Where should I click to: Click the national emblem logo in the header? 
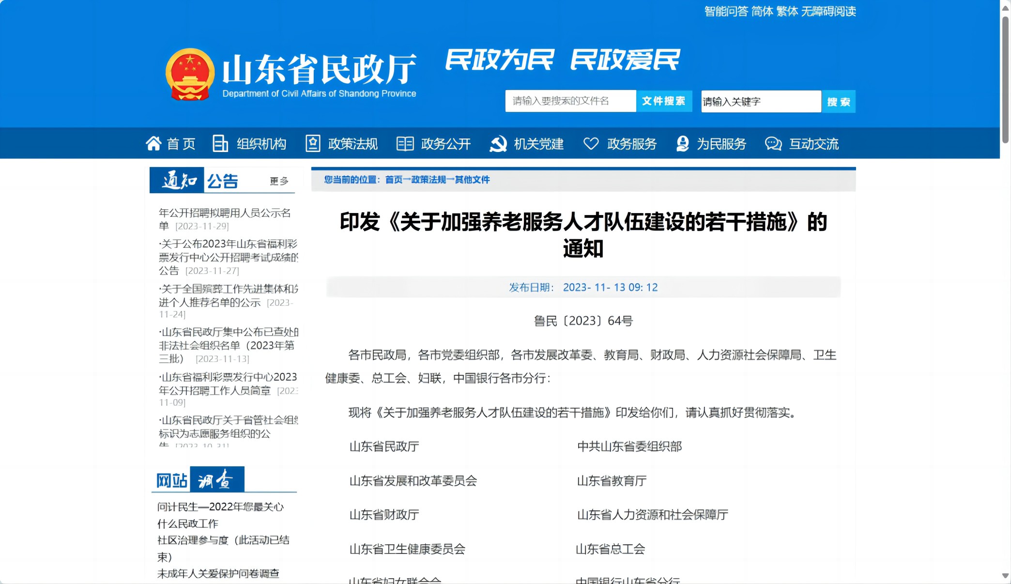point(190,74)
